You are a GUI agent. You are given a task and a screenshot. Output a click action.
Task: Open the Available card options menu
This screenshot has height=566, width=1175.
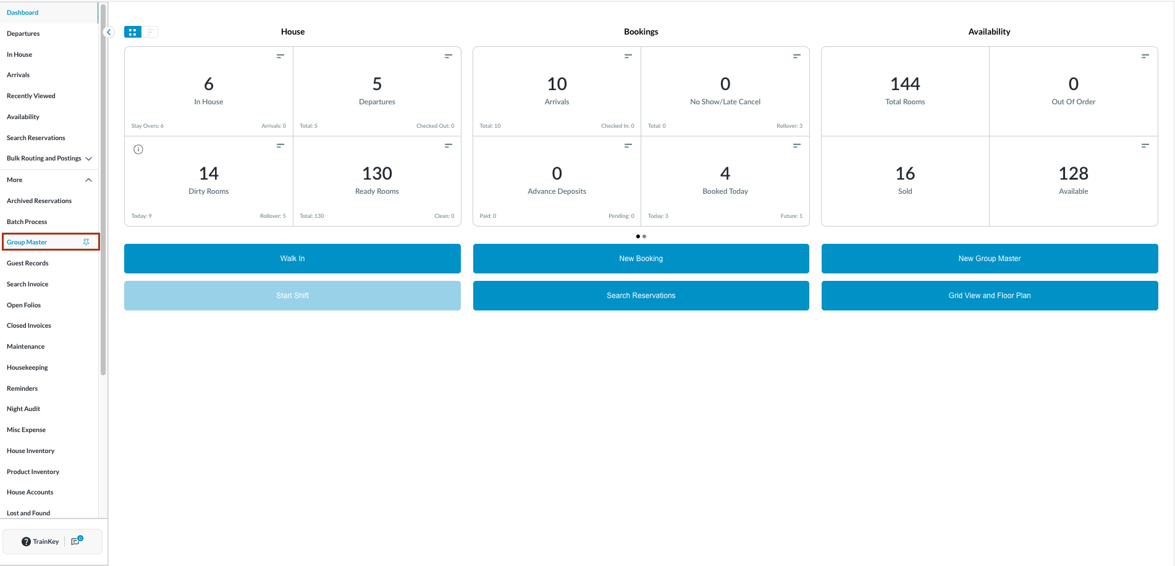(x=1145, y=146)
